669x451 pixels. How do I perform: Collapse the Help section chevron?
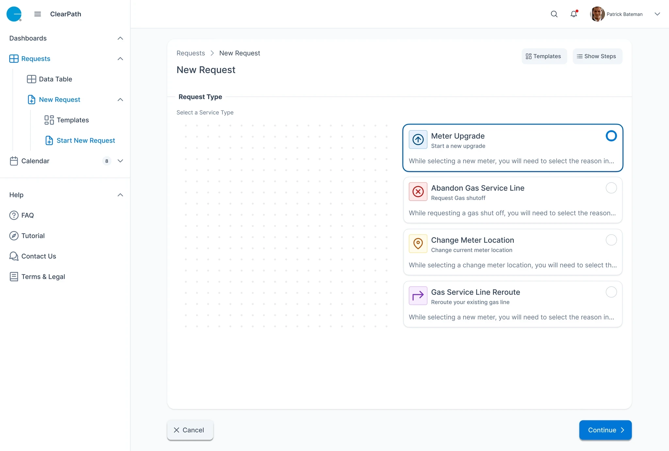point(120,195)
